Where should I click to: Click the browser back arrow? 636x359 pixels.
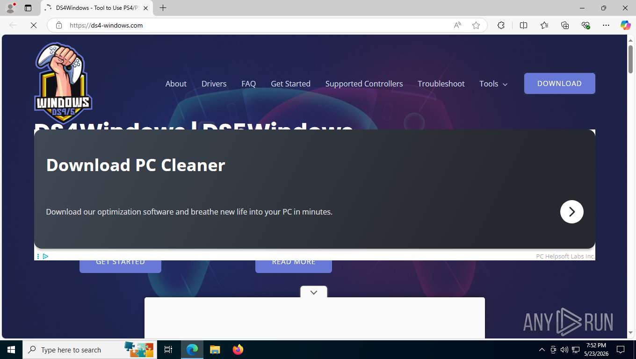pyautogui.click(x=13, y=25)
